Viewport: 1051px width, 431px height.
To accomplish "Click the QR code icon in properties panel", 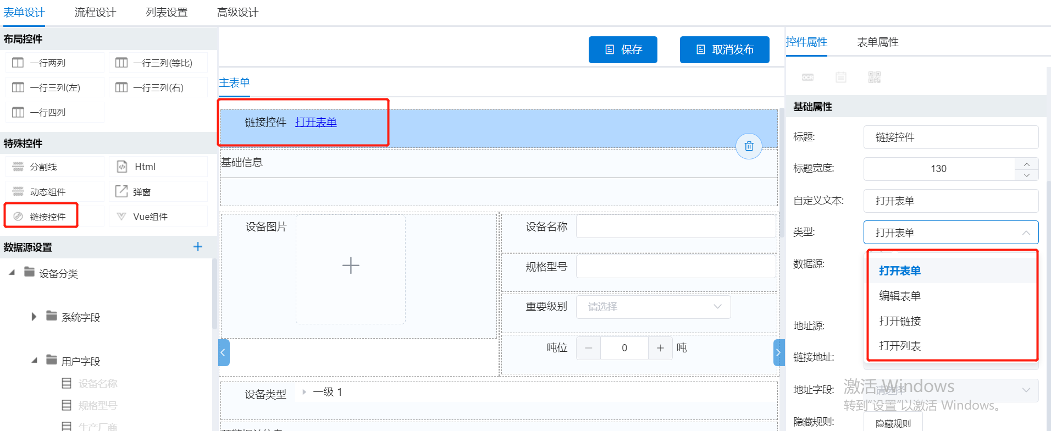I will (x=875, y=78).
